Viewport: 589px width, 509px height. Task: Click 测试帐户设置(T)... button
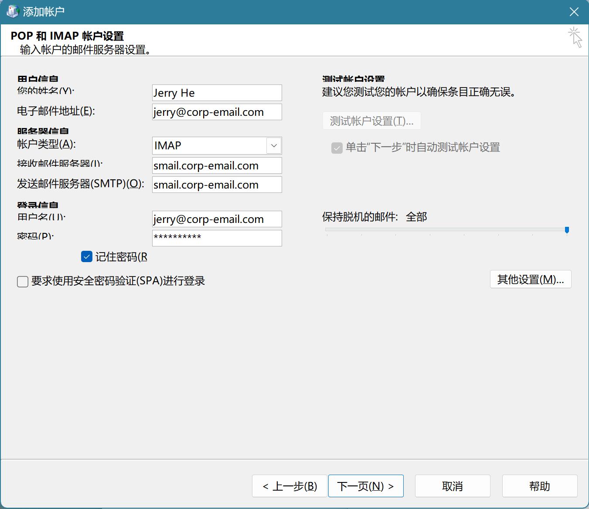(371, 121)
